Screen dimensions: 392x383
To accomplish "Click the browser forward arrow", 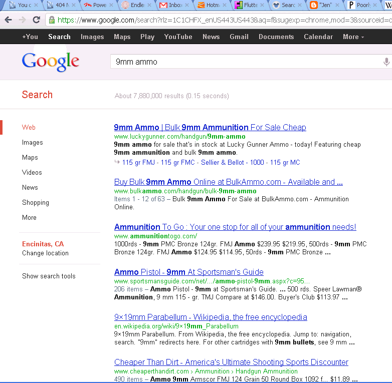I will point(22,20).
